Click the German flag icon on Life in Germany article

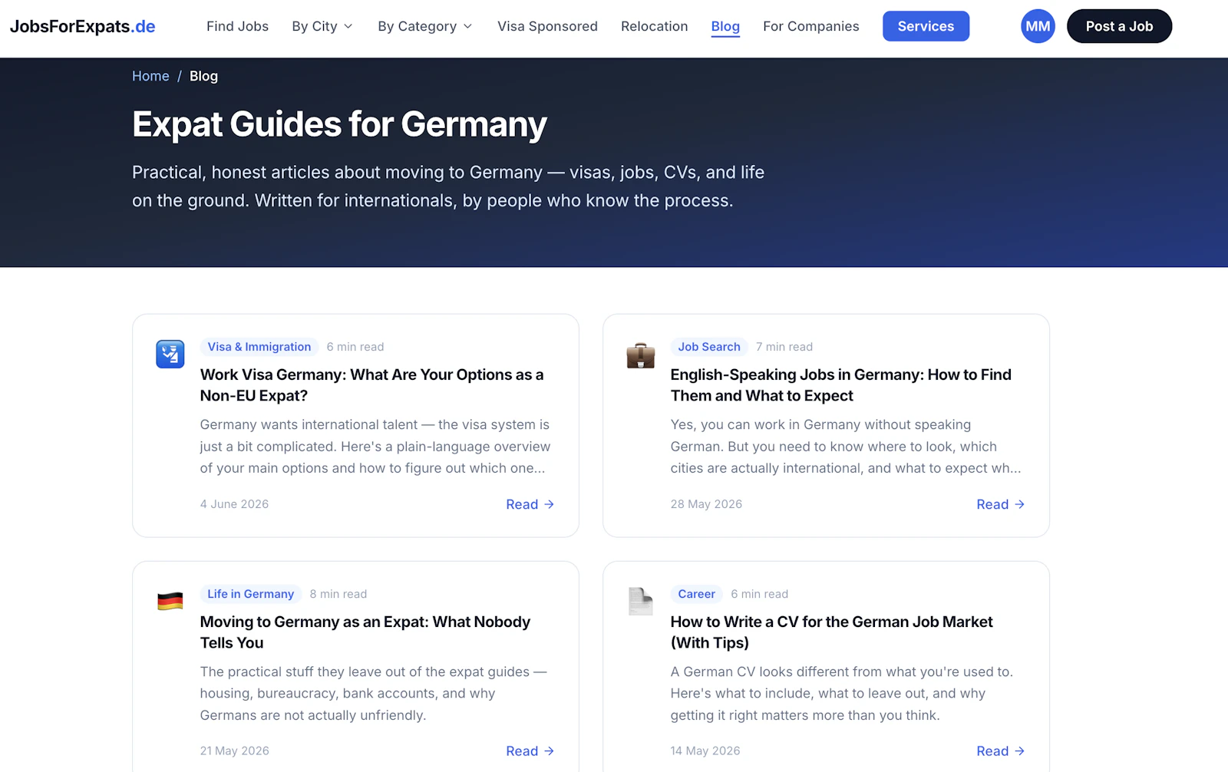[170, 601]
